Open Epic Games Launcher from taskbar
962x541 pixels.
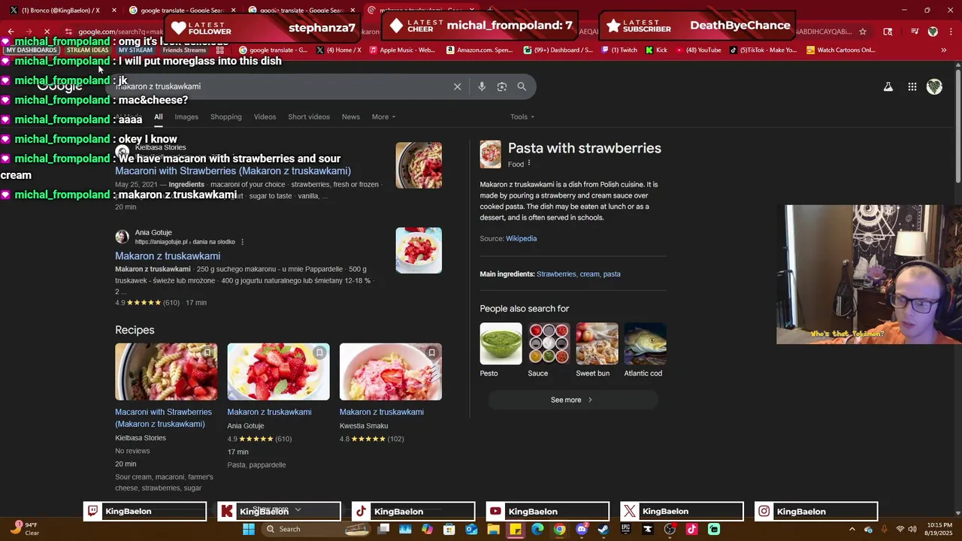coord(625,529)
